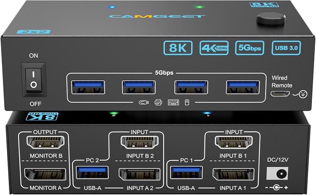Click the OFF label below the switch

[36, 104]
